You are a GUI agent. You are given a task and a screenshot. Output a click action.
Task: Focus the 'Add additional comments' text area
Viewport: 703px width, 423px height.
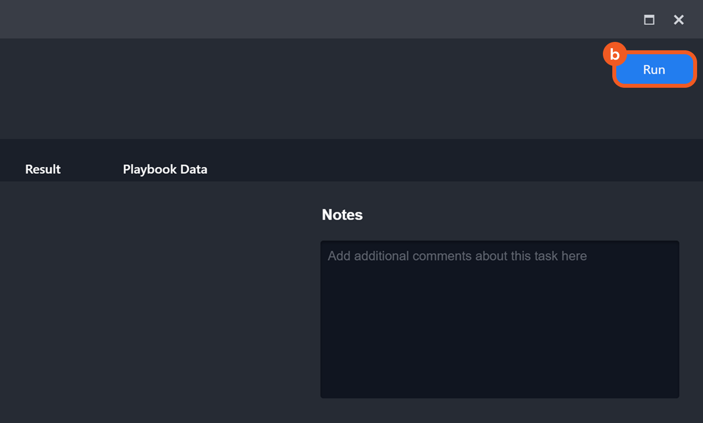(x=499, y=306)
